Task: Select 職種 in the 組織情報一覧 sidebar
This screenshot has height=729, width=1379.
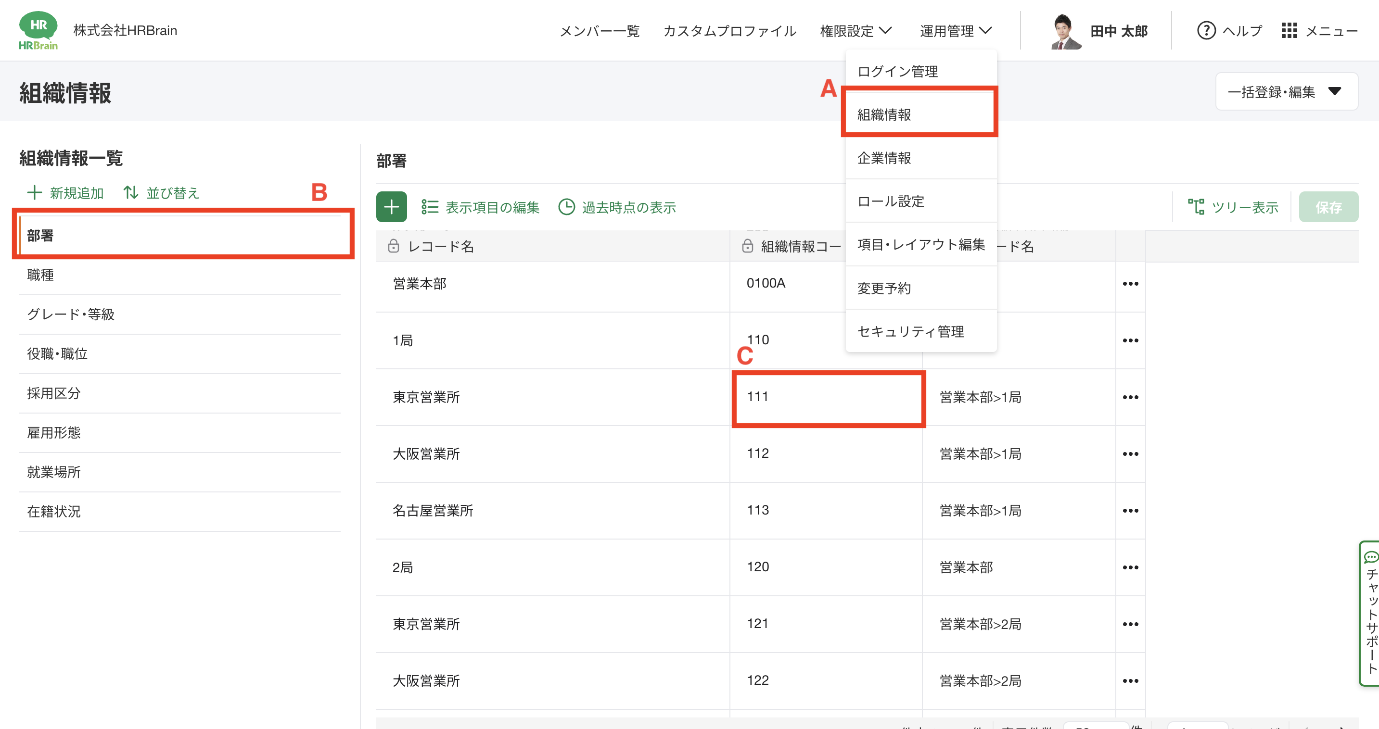Action: [41, 275]
